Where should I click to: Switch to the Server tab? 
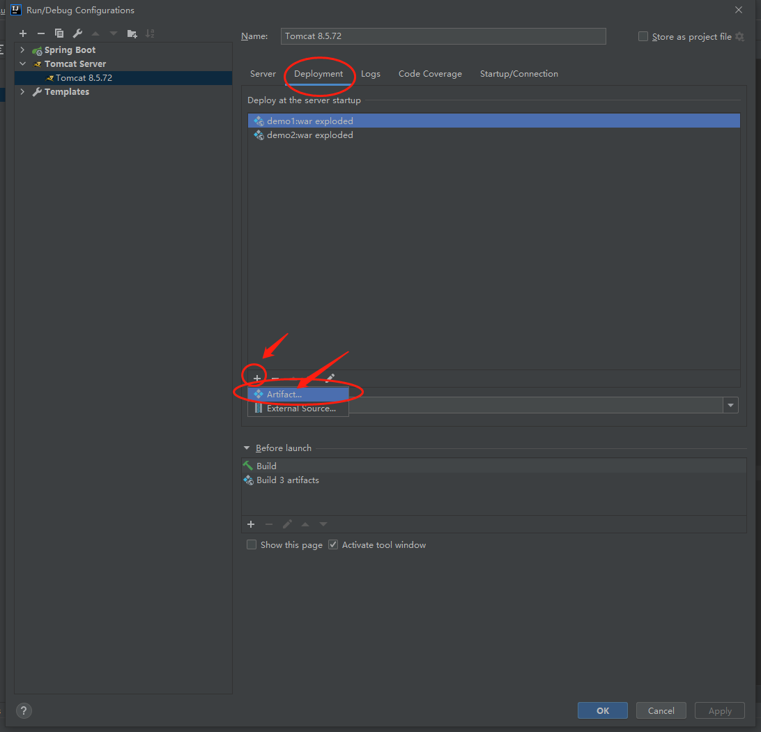click(263, 74)
